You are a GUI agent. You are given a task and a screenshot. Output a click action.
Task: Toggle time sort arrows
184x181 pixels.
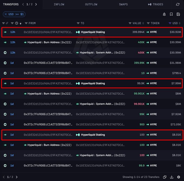coord(21,23)
